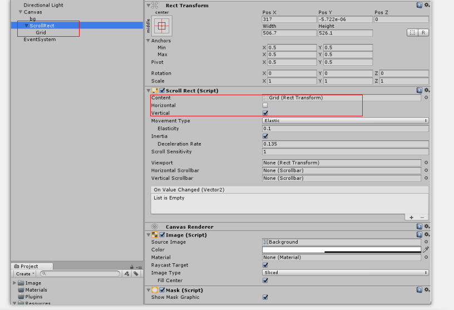
Task: Open the Project panel options menu
Action: click(x=139, y=267)
